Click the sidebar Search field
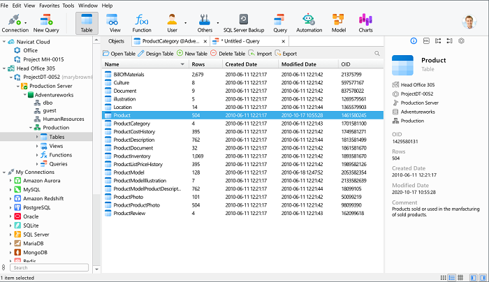This screenshot has width=489, height=282. (49, 267)
